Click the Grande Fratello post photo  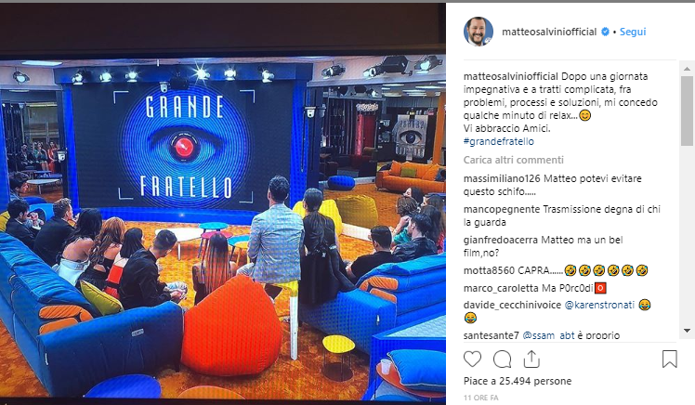(x=222, y=202)
